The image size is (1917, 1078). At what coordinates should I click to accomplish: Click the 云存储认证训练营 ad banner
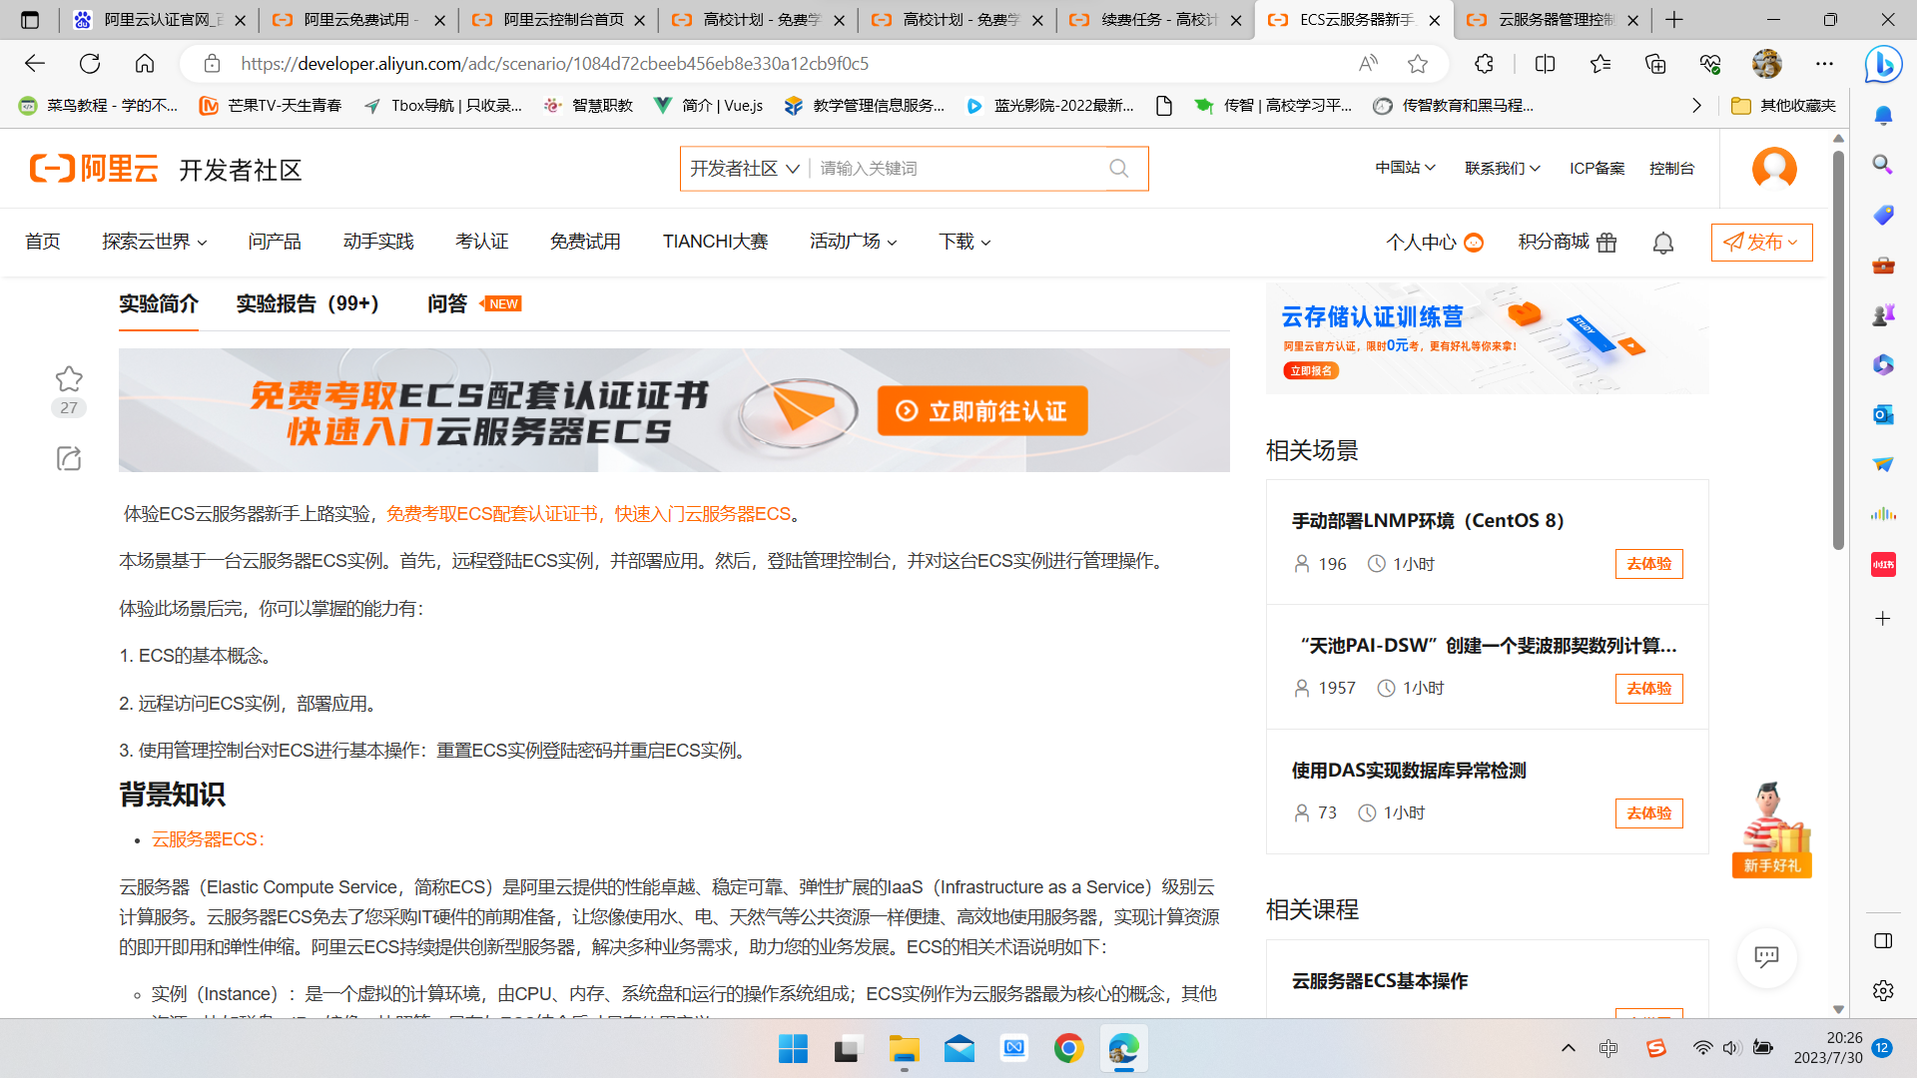pos(1487,338)
